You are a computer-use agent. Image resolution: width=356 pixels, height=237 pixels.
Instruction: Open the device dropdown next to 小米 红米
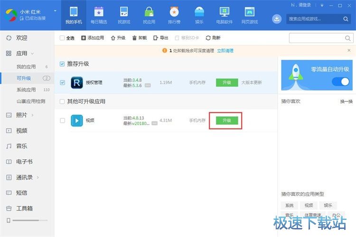coord(55,10)
